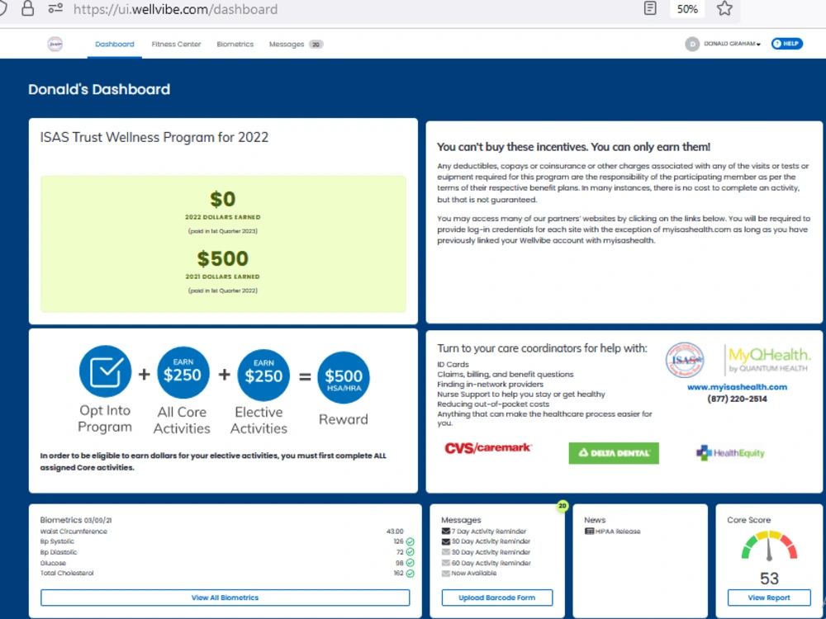This screenshot has height=619, width=826.
Task: Open the 60 Day Activity Reminder message
Action: pyautogui.click(x=491, y=563)
